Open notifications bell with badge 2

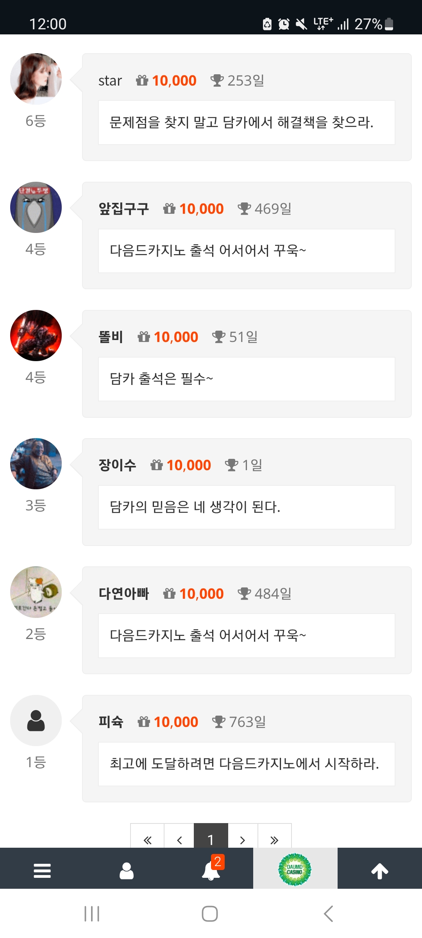tap(211, 871)
